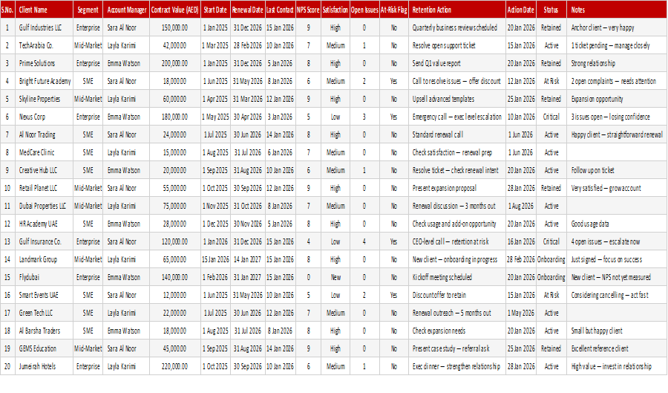Click the 'New' satisfaction cell for Flydubai
Screen dimensions: 668x393
point(335,277)
